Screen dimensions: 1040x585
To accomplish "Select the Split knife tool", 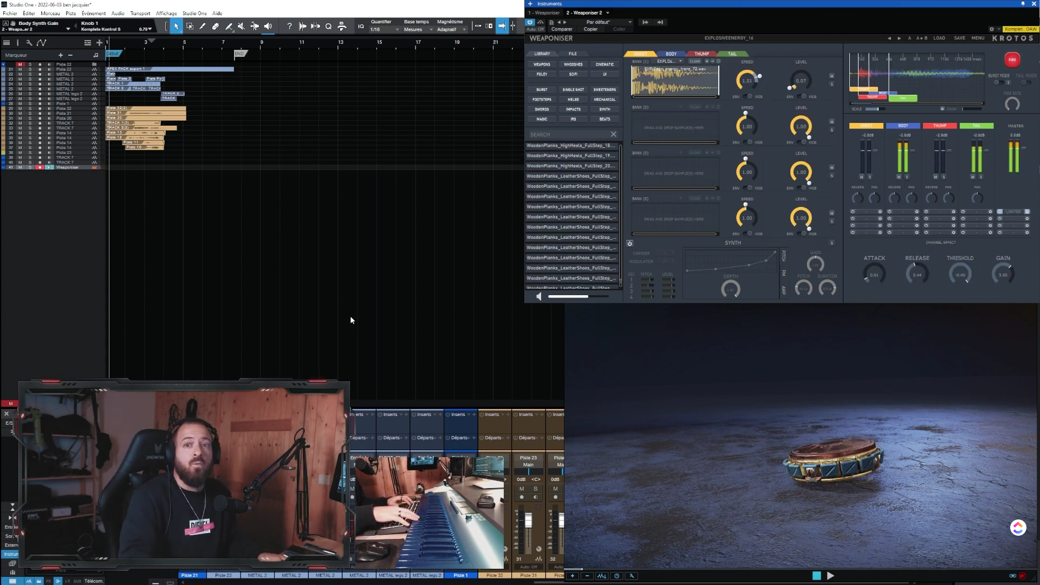I will pyautogui.click(x=202, y=26).
